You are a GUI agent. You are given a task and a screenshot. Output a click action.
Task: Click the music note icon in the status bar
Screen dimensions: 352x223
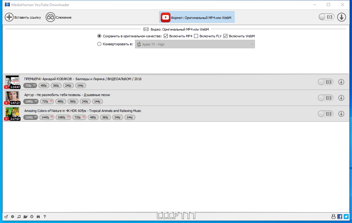click(19, 217)
